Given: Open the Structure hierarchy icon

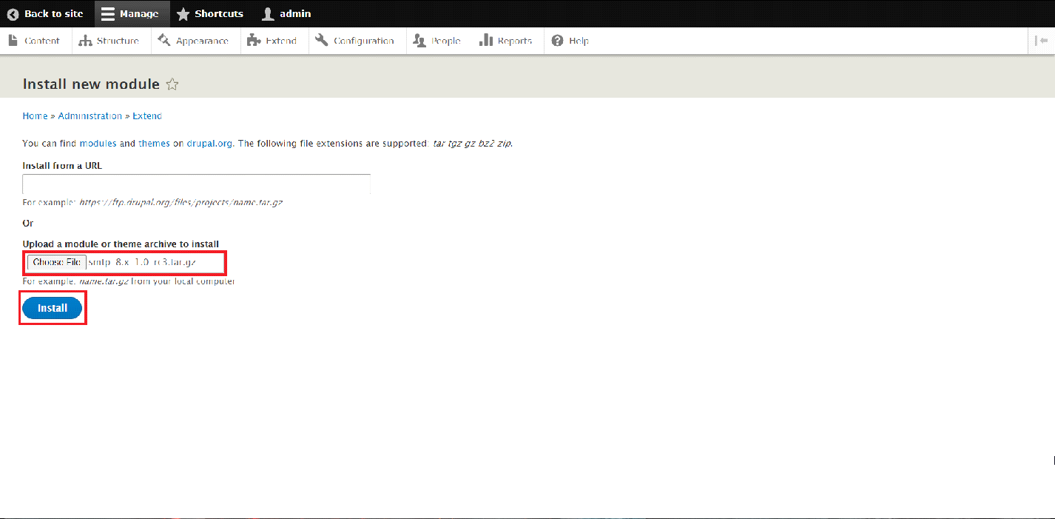Looking at the screenshot, I should point(85,41).
